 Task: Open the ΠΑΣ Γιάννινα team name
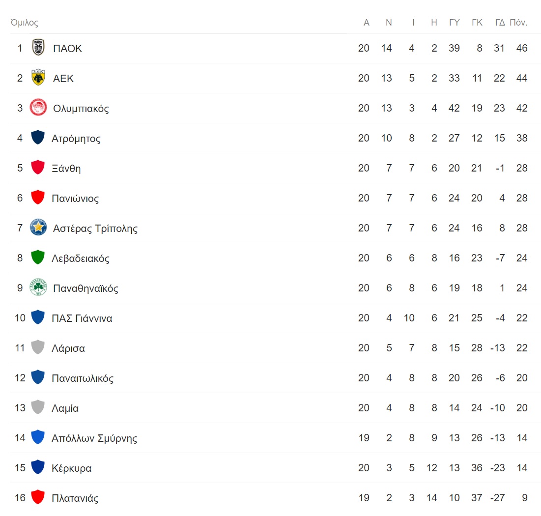[82, 318]
